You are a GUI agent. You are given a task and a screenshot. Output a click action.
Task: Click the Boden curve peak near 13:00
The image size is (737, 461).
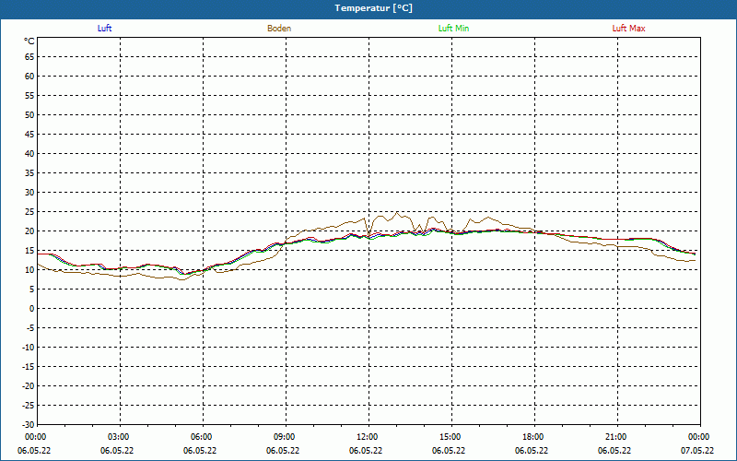pyautogui.click(x=397, y=212)
